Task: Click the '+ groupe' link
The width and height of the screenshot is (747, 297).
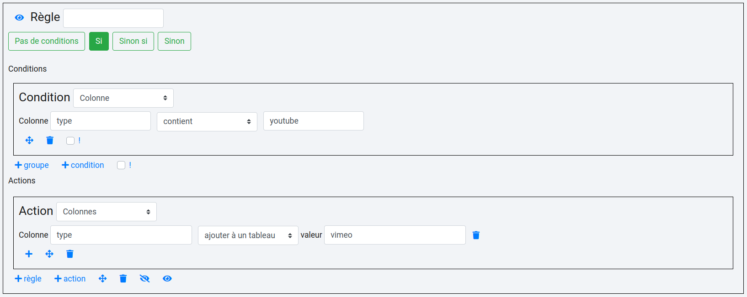Action: (x=32, y=165)
